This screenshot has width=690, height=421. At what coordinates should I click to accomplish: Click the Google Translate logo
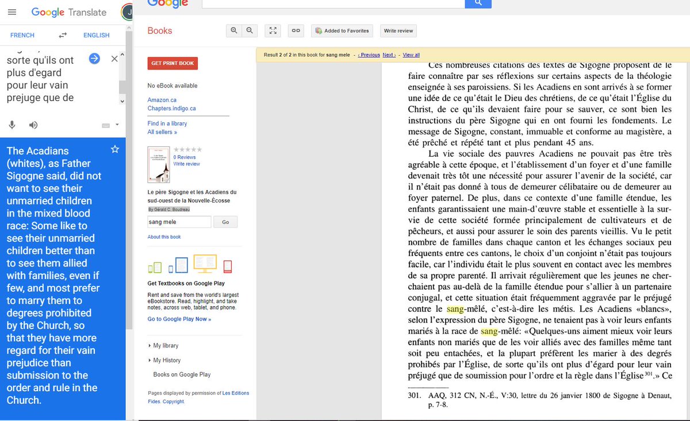pos(69,12)
